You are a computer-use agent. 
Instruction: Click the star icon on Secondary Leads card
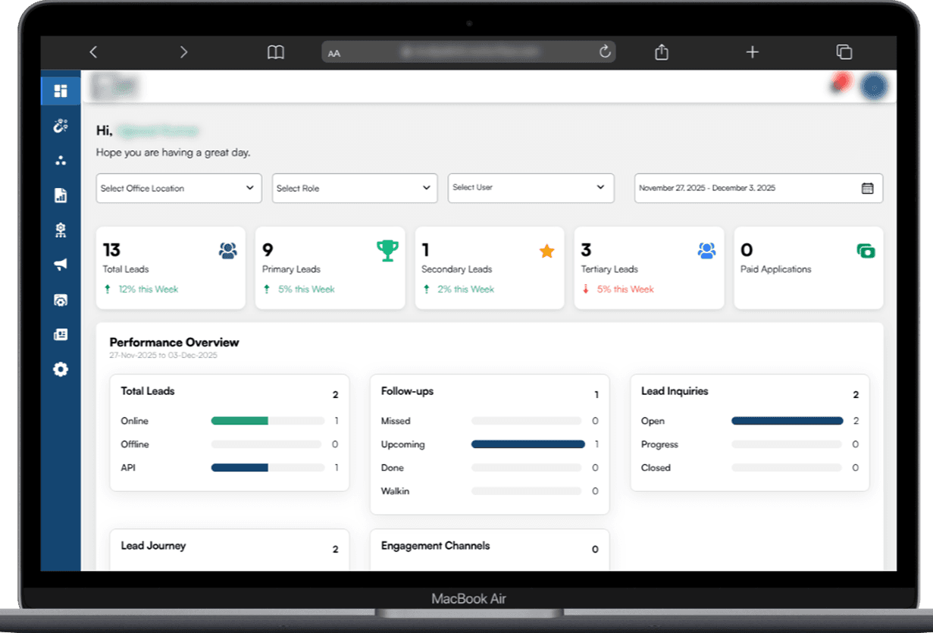point(547,250)
